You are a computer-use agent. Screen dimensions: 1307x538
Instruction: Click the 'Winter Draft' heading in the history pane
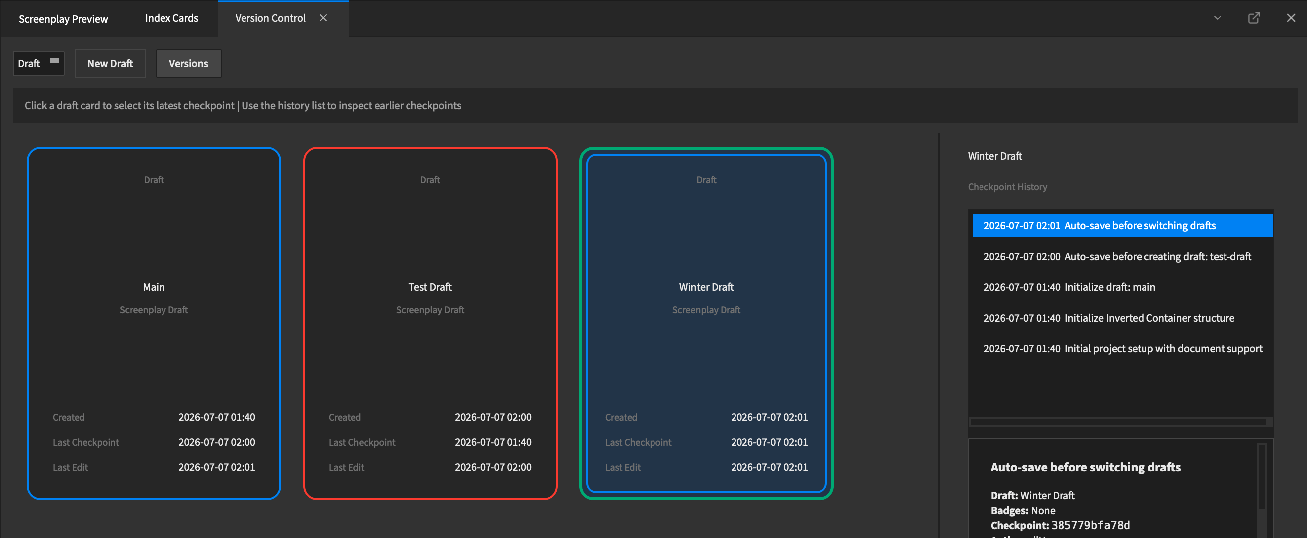[x=994, y=156]
